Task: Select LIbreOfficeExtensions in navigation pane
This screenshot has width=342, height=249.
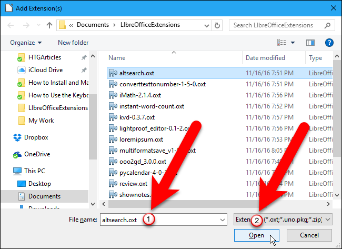Action: click(52, 108)
